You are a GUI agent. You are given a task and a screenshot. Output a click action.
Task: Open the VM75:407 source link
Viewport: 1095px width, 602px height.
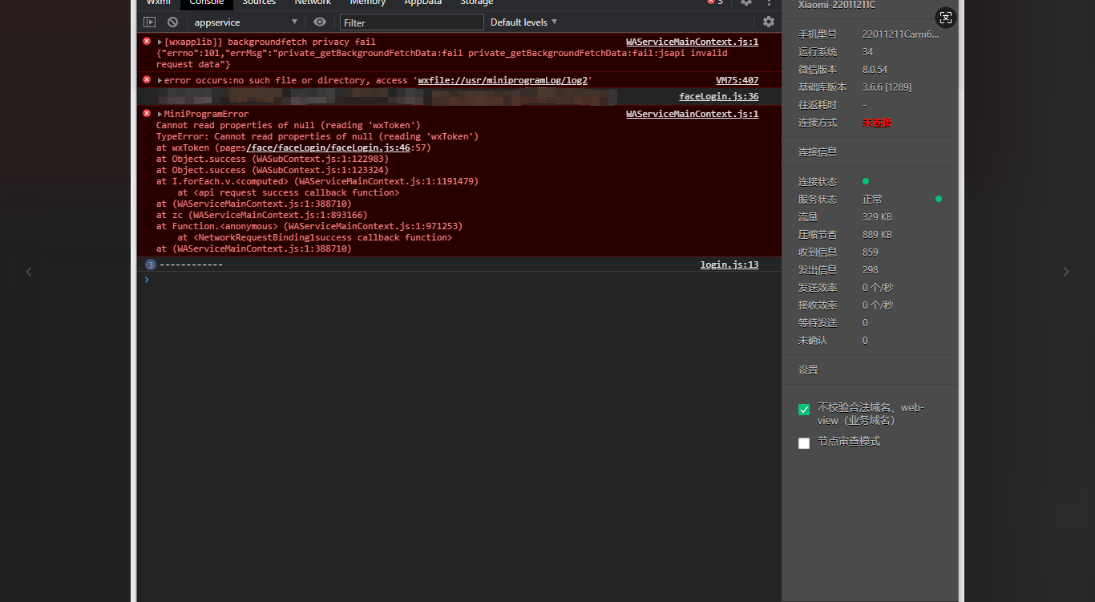737,80
